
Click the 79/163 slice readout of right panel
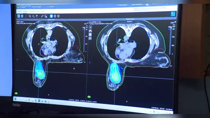click(162, 109)
